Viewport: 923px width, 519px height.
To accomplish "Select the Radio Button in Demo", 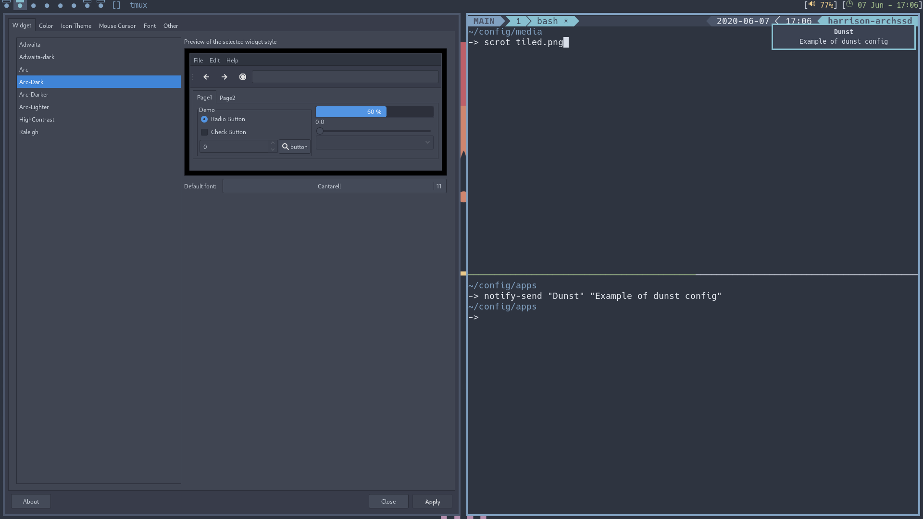I will point(204,119).
